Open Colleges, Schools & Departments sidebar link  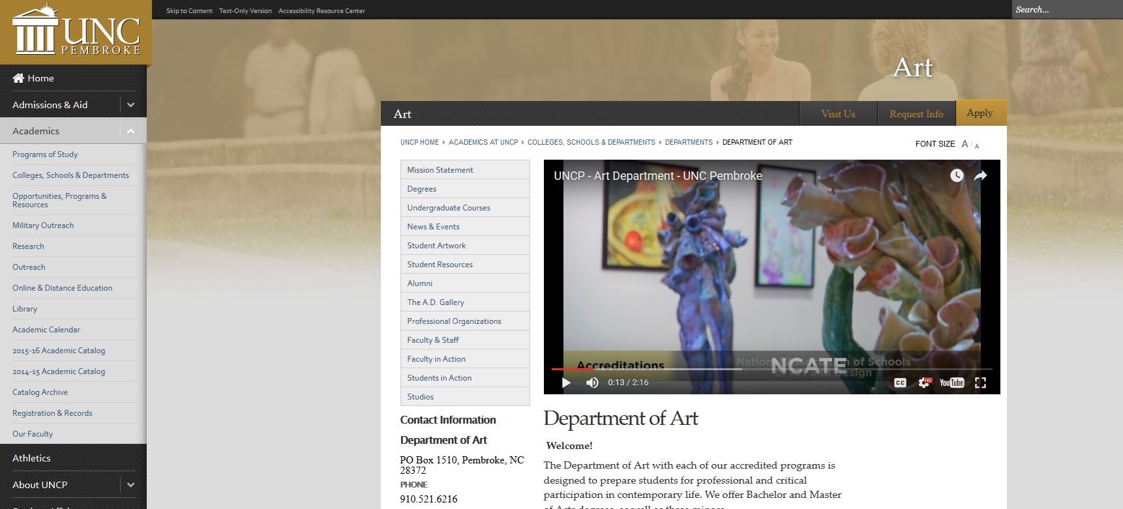coord(70,175)
